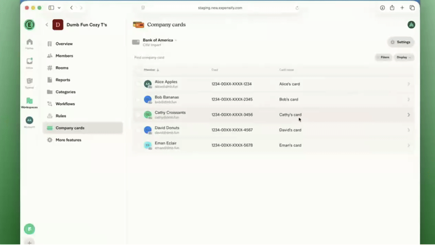Open the Spend section
The image size is (435, 245).
coord(30,83)
